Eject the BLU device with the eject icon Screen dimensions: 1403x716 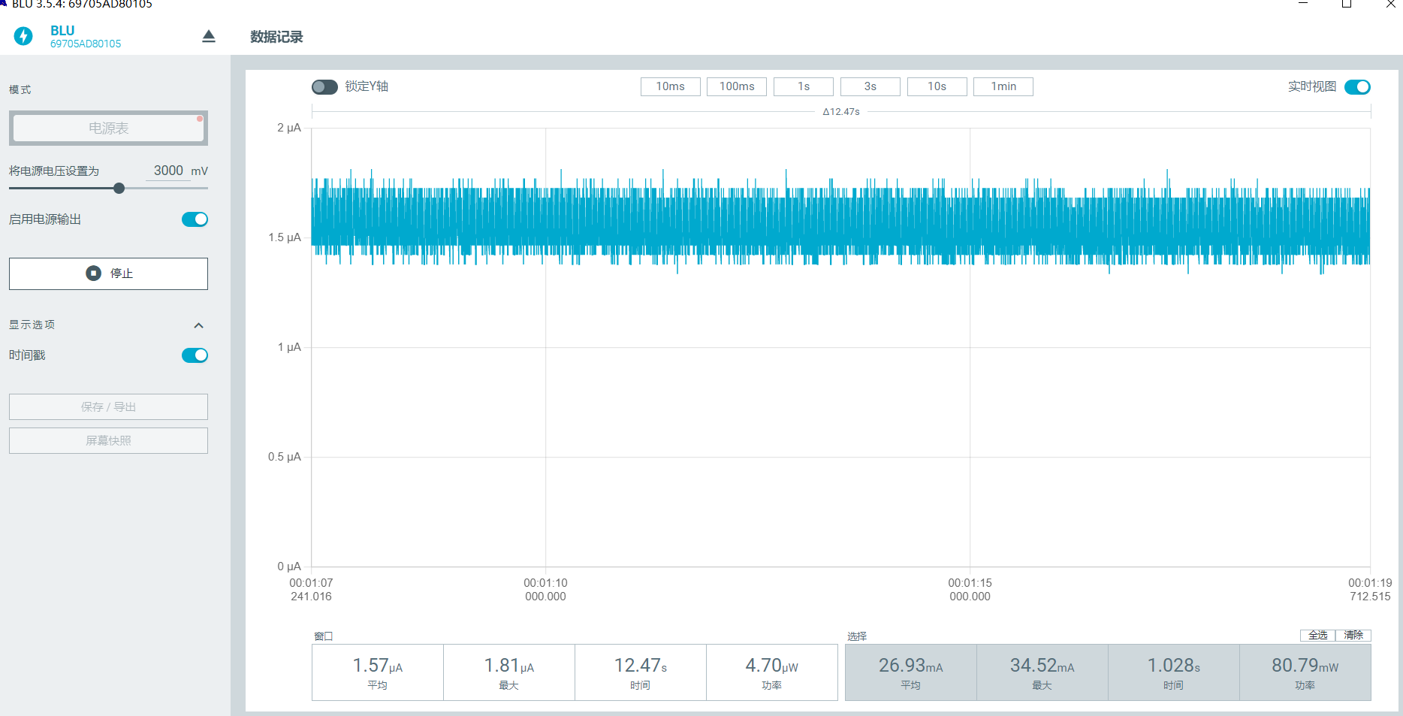(x=209, y=36)
